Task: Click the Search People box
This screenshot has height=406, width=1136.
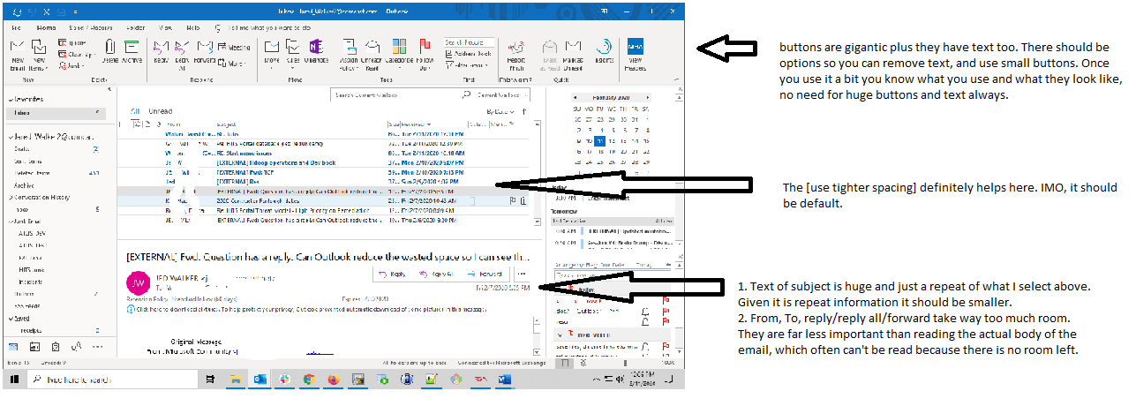Action: (x=468, y=41)
